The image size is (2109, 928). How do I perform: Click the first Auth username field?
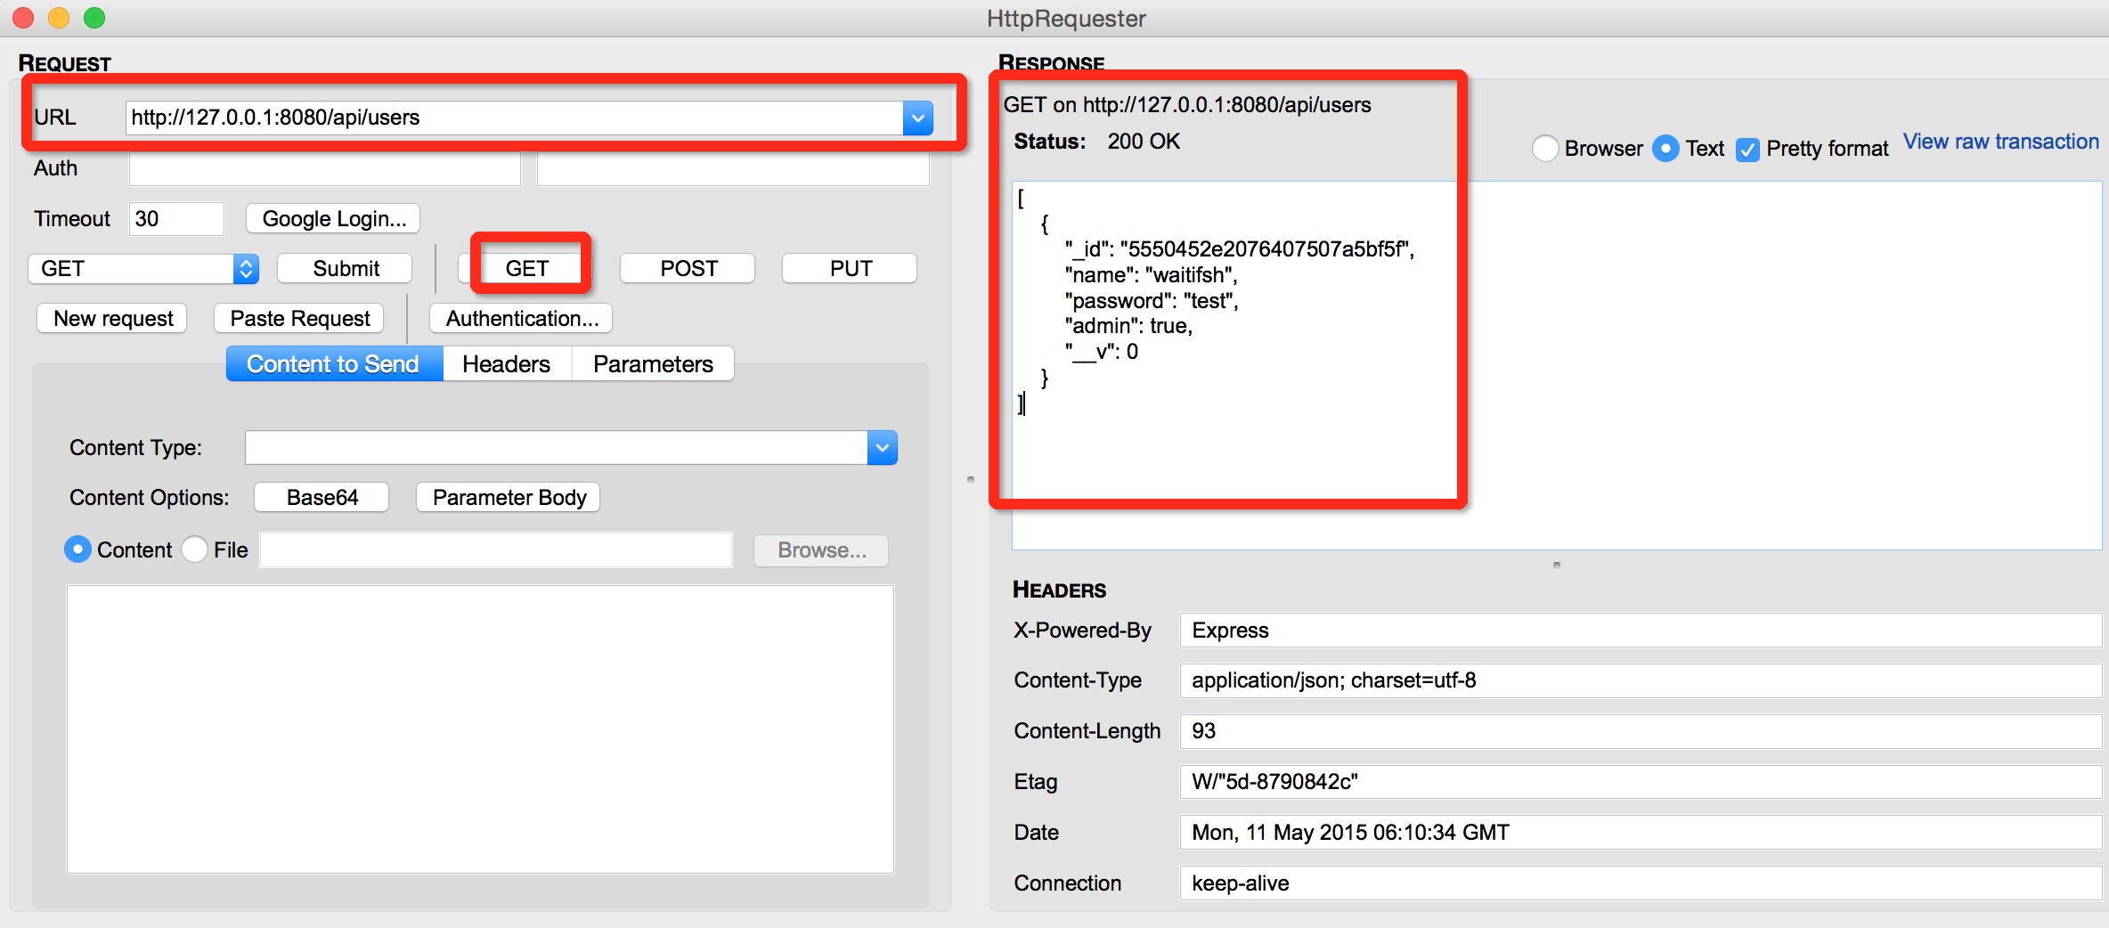pos(325,168)
